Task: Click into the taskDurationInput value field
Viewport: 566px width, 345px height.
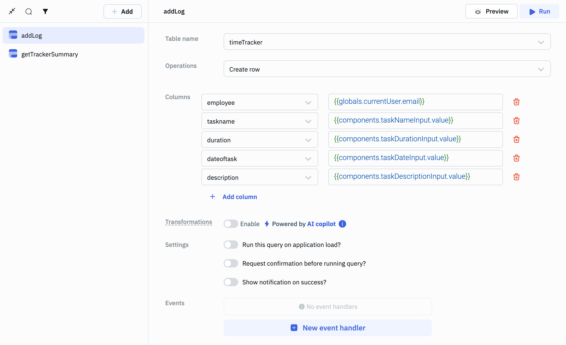Action: point(415,139)
